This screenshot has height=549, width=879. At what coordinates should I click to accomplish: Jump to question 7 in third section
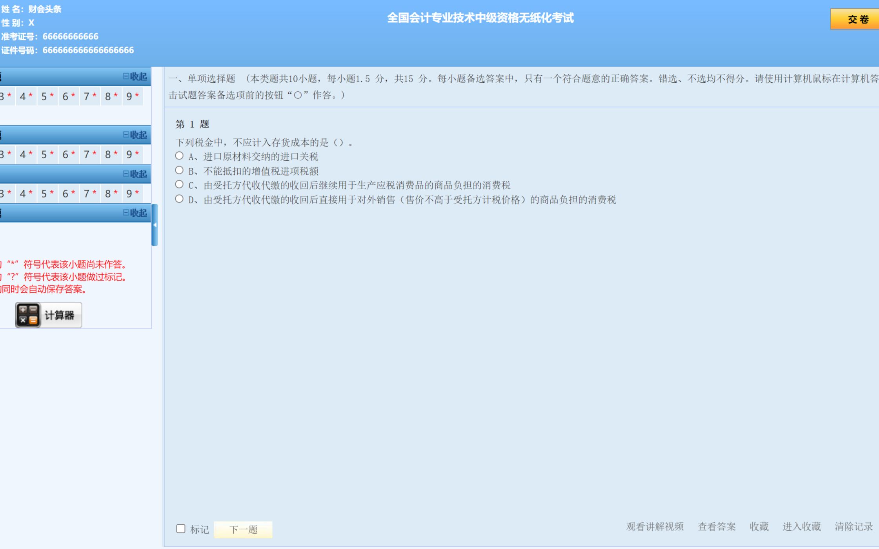[90, 194]
